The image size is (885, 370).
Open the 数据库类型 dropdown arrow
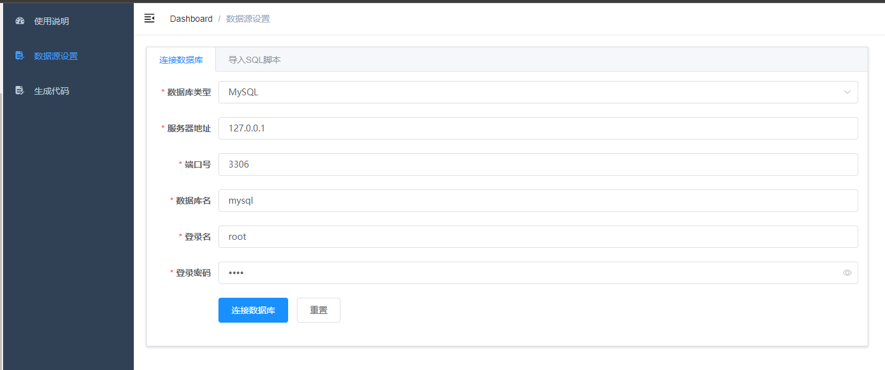tap(847, 92)
